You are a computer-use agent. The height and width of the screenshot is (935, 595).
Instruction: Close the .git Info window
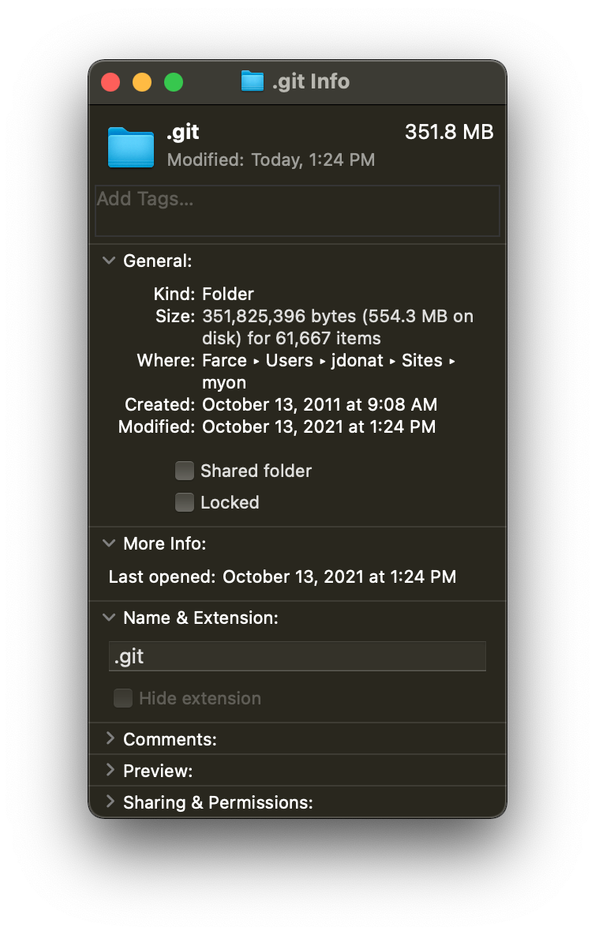(110, 81)
